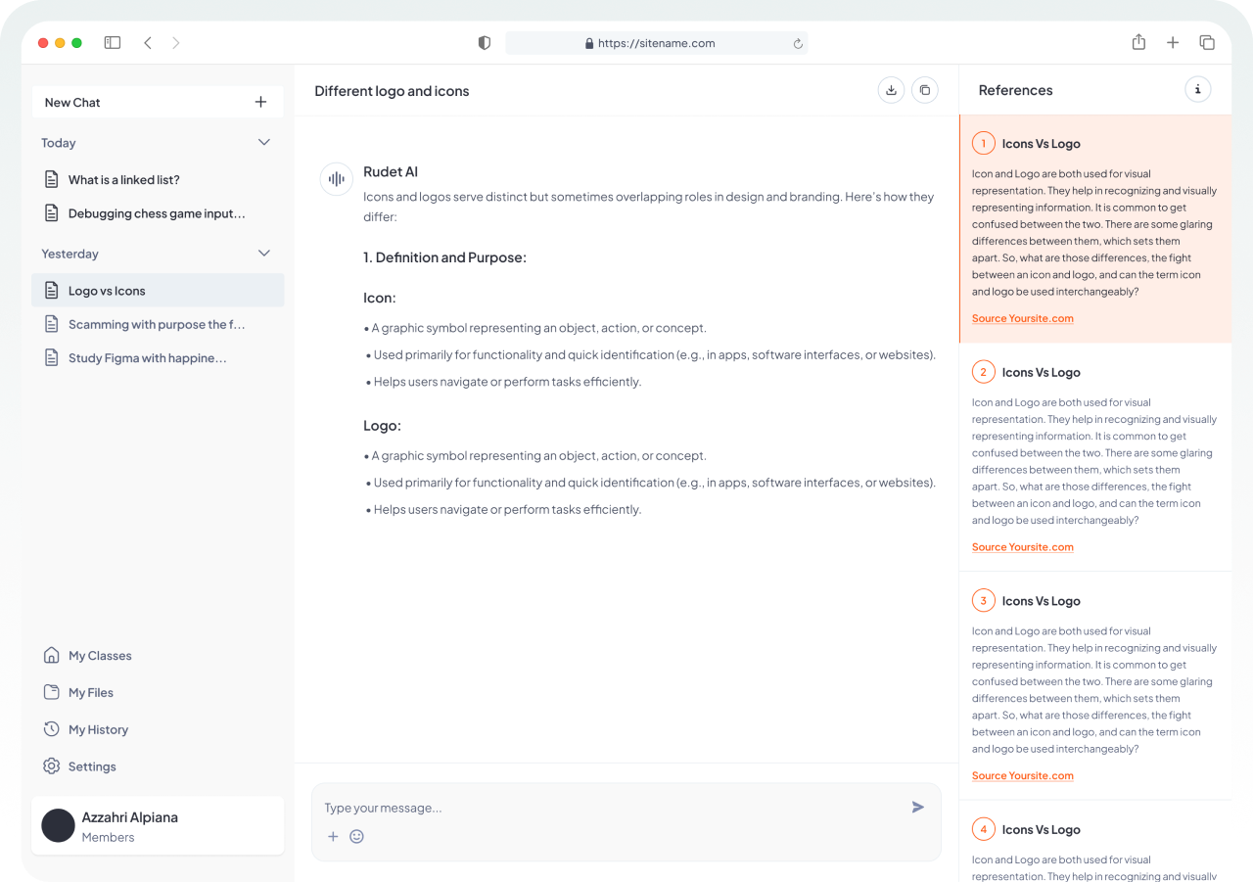
Task: Reload page using address bar refresh icon
Action: point(798,43)
